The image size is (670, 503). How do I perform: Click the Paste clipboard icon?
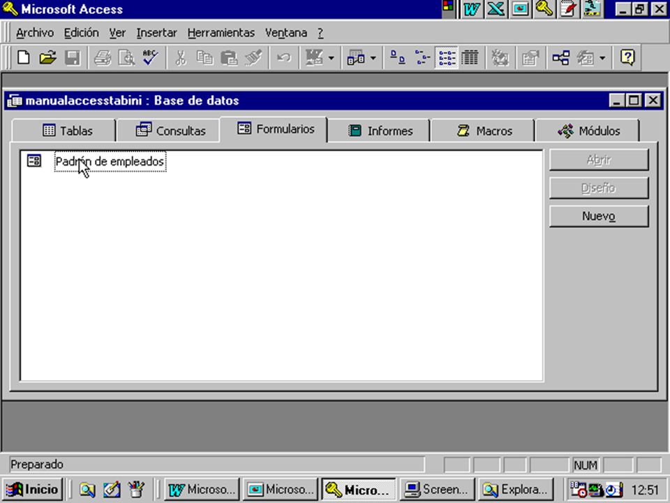click(229, 57)
